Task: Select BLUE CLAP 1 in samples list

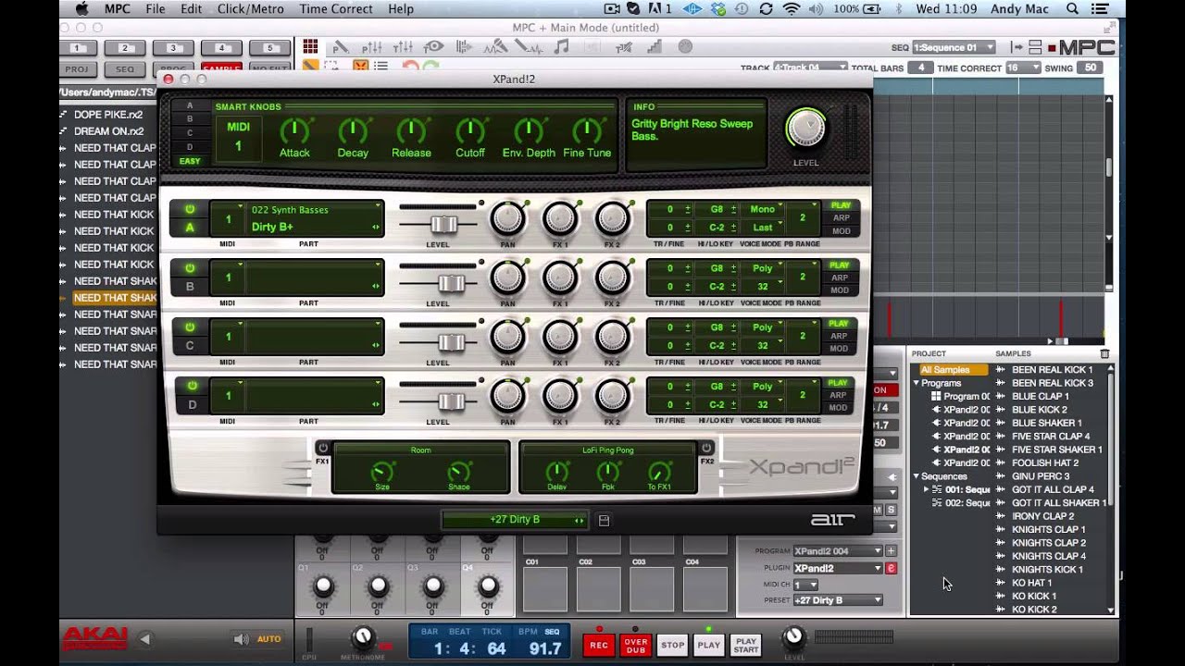Action: coord(1040,396)
